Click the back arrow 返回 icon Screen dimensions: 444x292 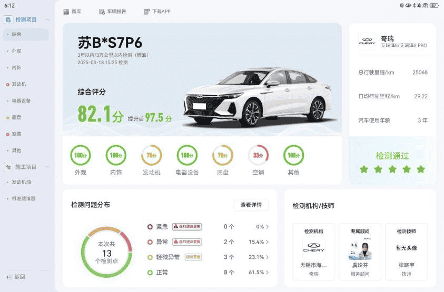click(x=8, y=277)
